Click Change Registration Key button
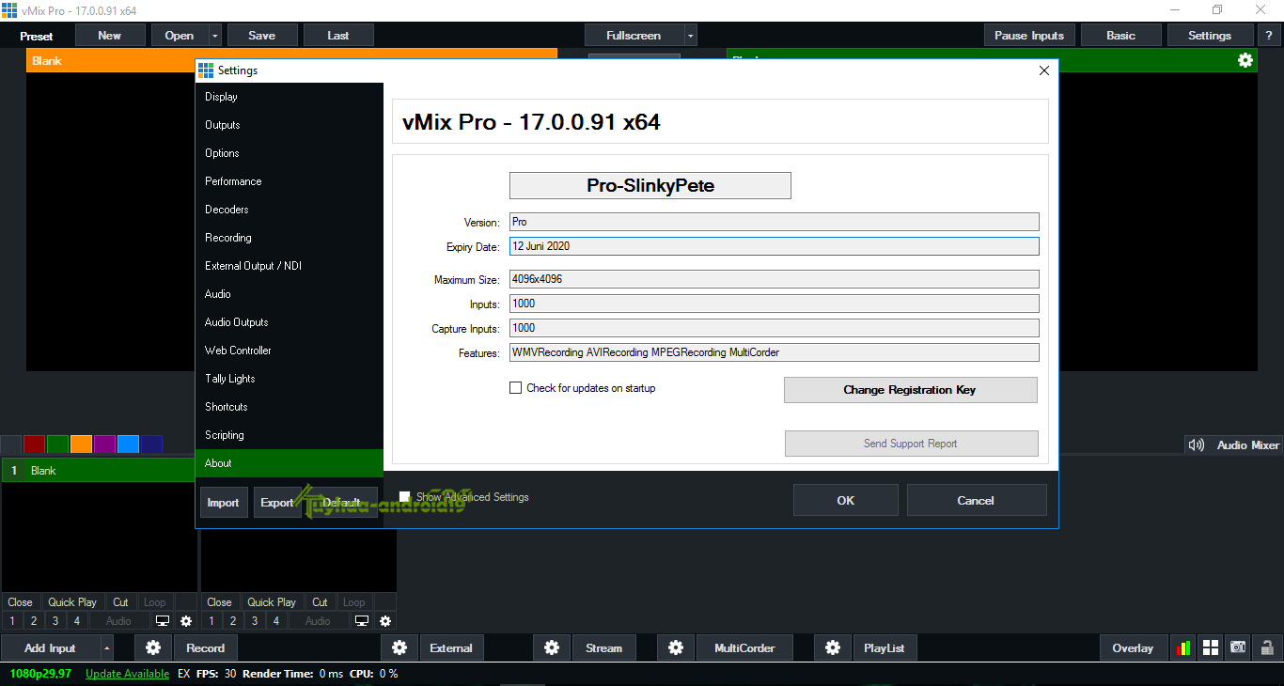The height and width of the screenshot is (686, 1284). tap(910, 390)
